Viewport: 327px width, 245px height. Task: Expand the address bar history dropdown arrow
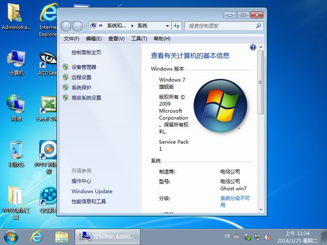pos(166,26)
